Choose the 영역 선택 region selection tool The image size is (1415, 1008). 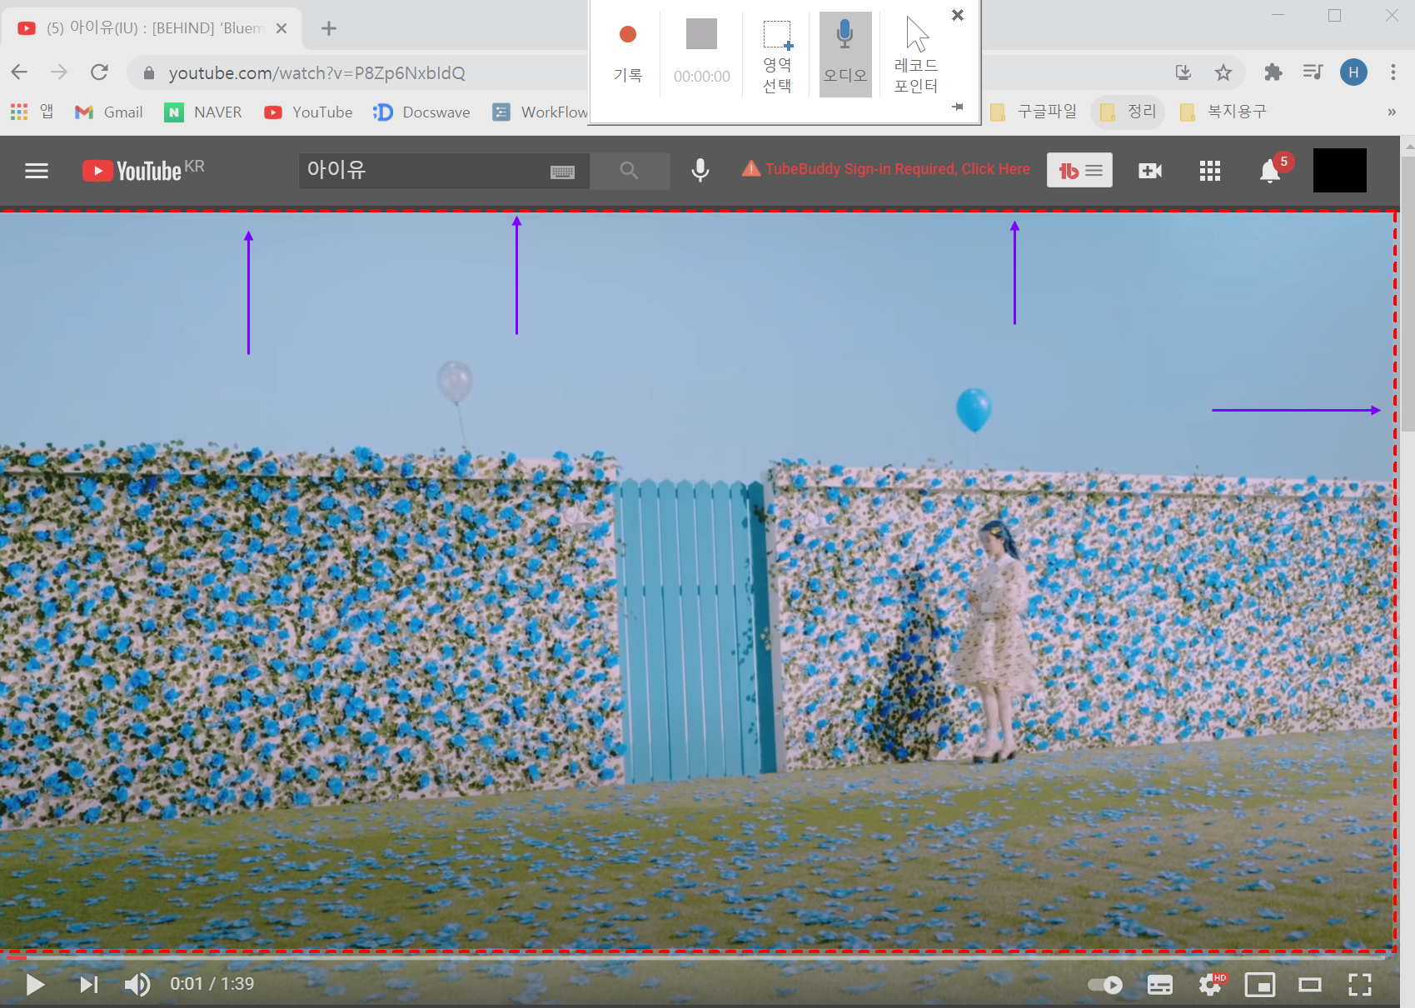[x=777, y=55]
